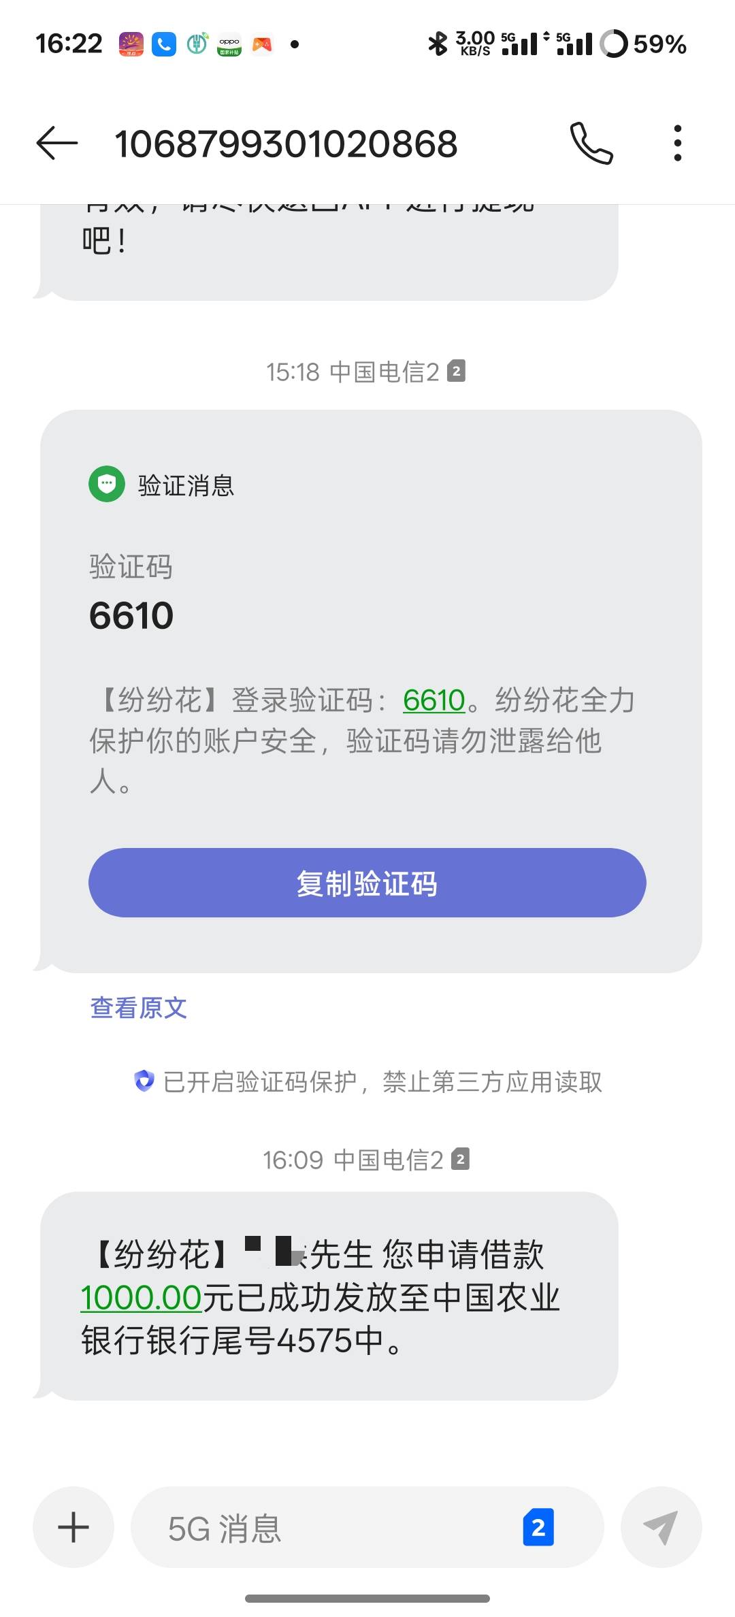Switch SIM using the blue 2 icon

point(538,1527)
